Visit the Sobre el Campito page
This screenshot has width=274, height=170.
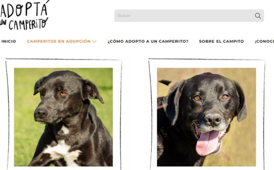pyautogui.click(x=221, y=41)
